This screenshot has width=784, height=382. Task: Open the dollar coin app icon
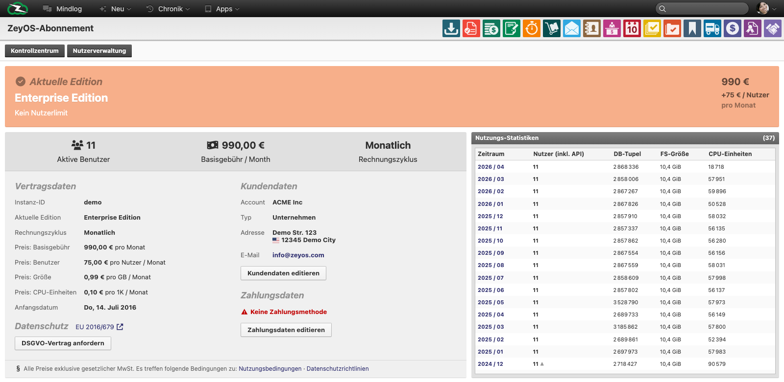click(732, 28)
